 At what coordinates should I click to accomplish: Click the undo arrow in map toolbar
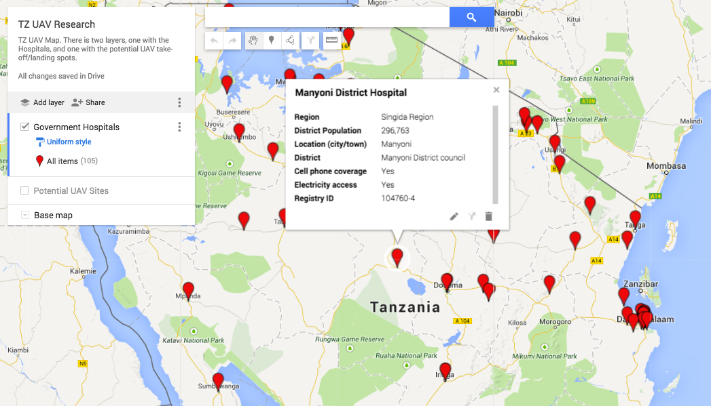(x=215, y=41)
